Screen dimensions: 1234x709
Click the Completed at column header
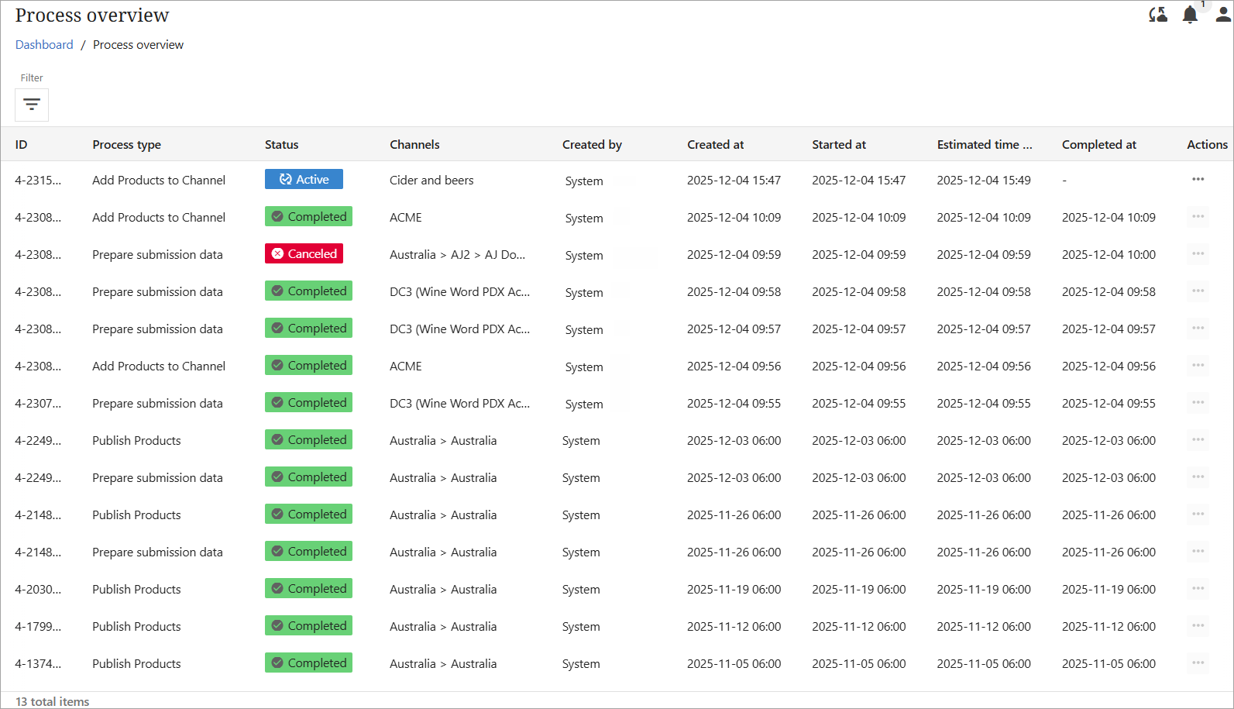1098,145
